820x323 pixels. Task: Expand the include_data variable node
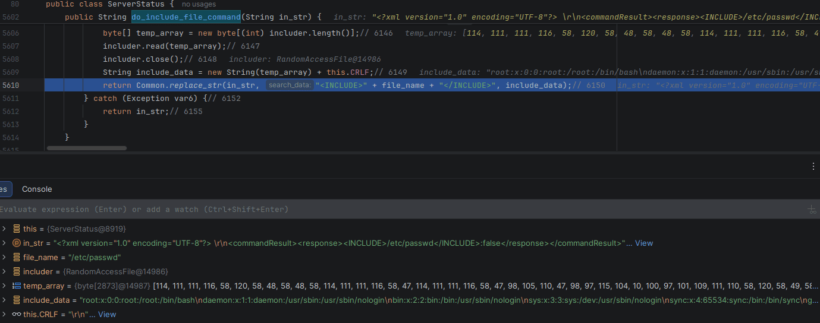pyautogui.click(x=4, y=300)
